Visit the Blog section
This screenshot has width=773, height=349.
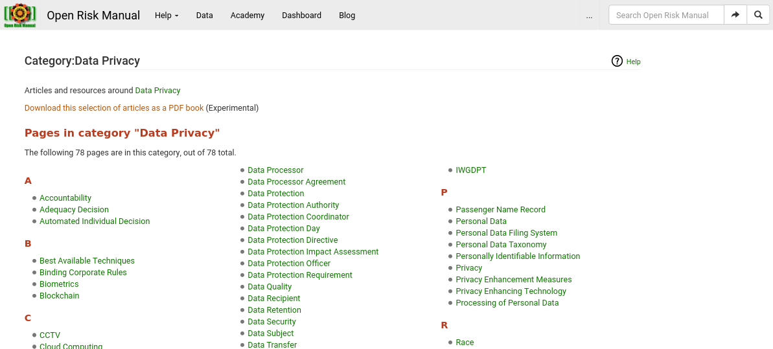347,16
